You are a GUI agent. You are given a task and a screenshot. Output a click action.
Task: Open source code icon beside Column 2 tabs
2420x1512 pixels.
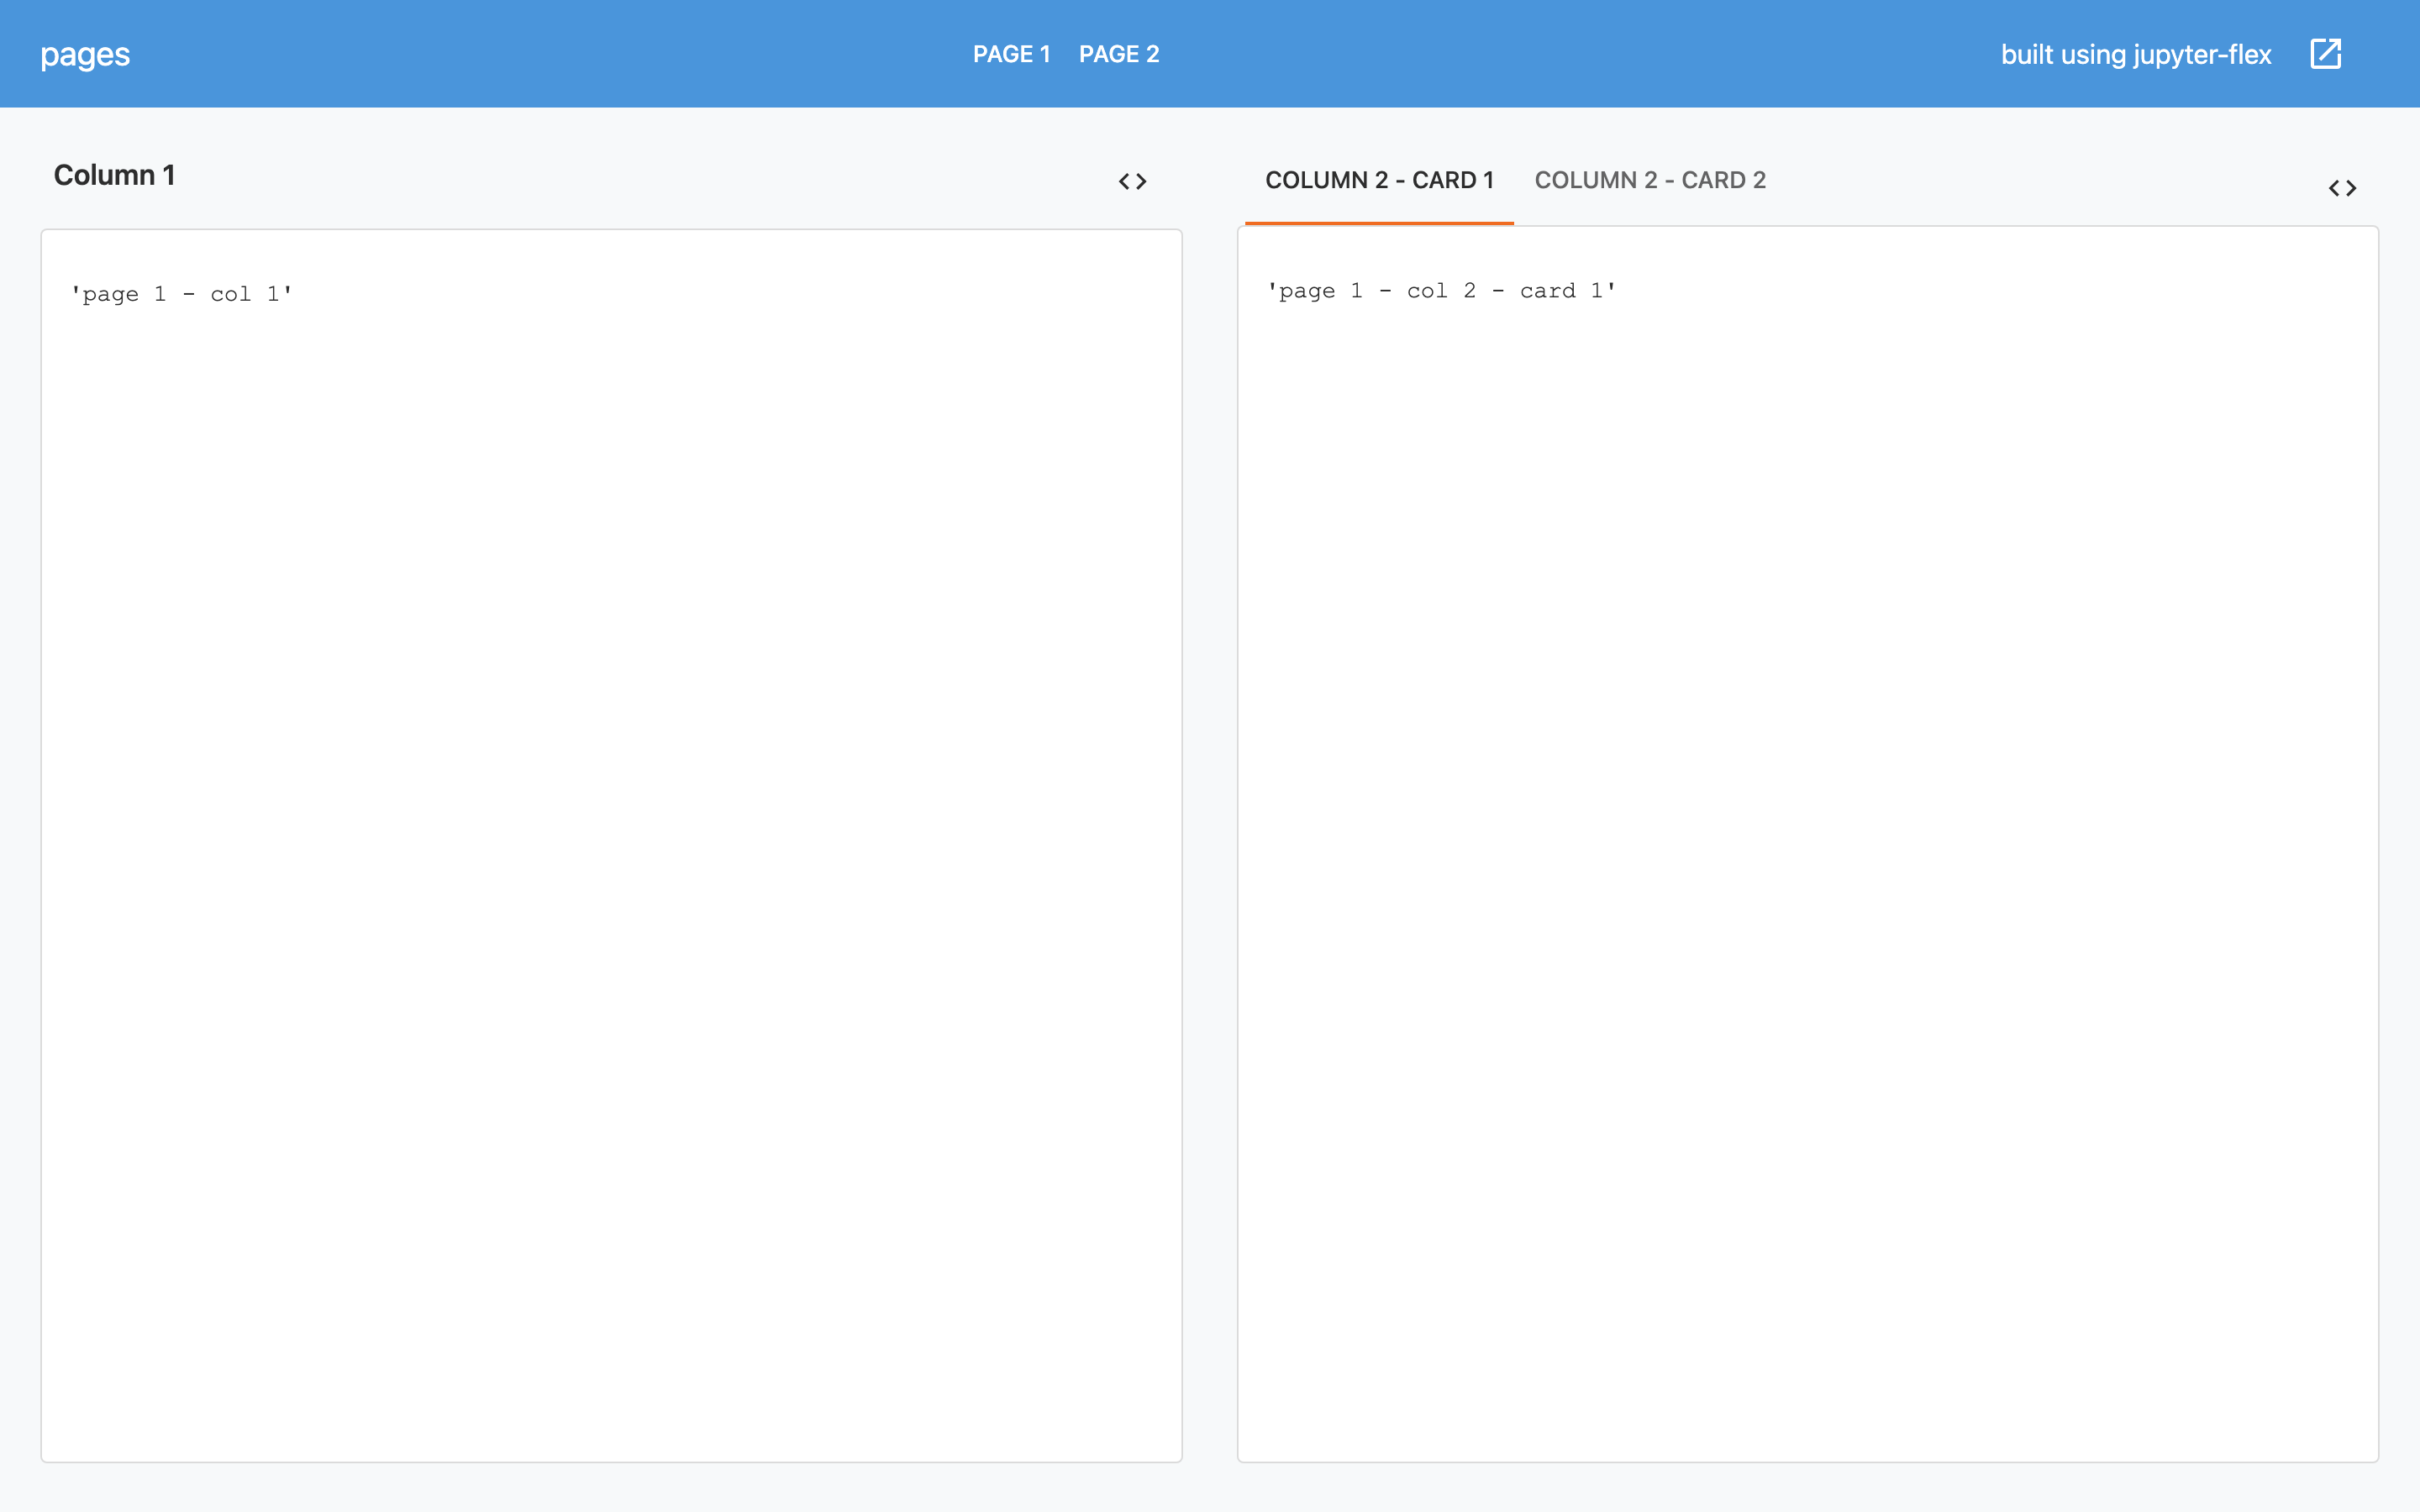[2342, 188]
